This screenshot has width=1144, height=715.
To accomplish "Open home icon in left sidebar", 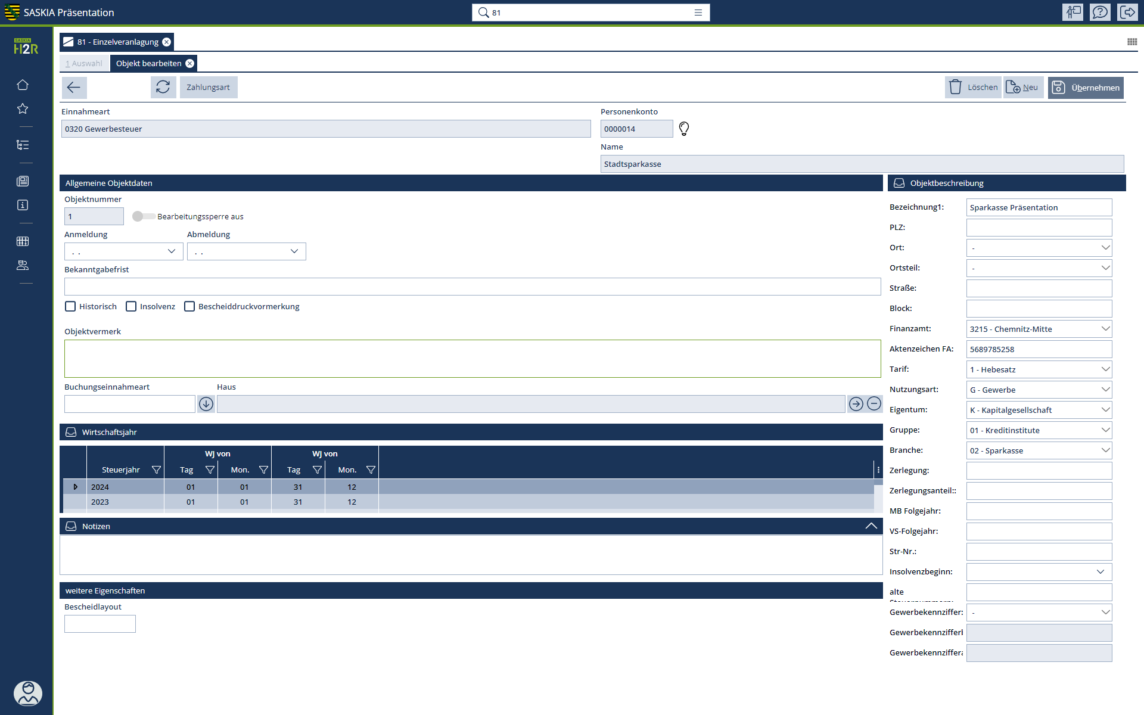I will click(x=23, y=85).
